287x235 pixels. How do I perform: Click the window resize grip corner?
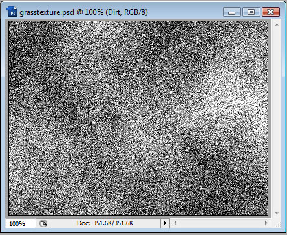(278, 224)
